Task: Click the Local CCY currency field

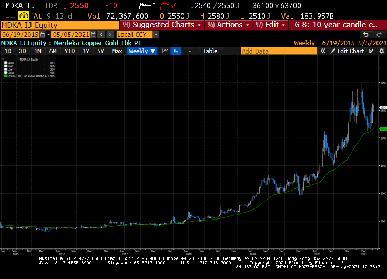Action: tap(135, 34)
